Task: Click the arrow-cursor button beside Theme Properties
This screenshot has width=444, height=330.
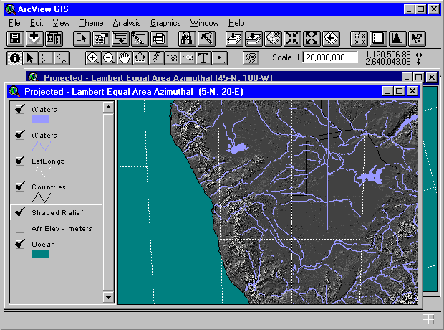Action: tap(82, 39)
